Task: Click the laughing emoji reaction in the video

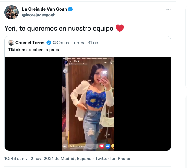Action: coord(113,146)
